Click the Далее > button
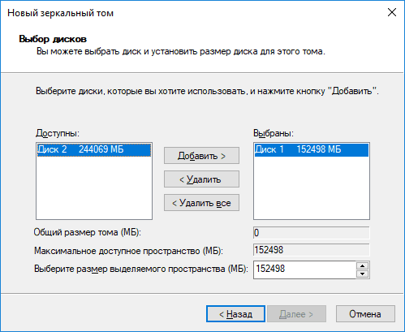 pyautogui.click(x=296, y=314)
